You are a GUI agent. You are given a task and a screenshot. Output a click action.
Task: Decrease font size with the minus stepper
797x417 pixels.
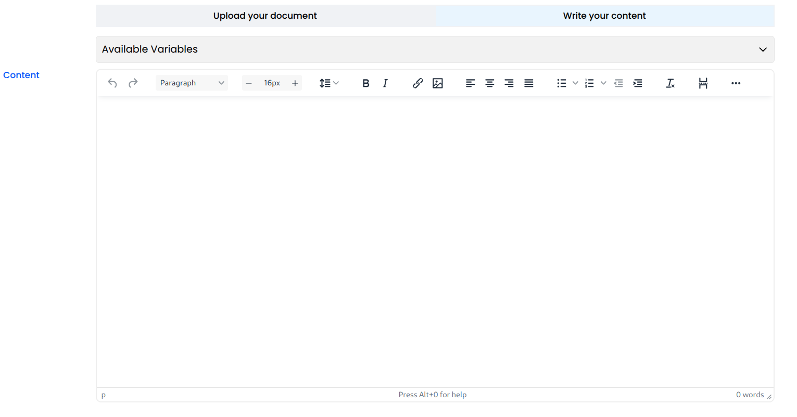pyautogui.click(x=248, y=83)
